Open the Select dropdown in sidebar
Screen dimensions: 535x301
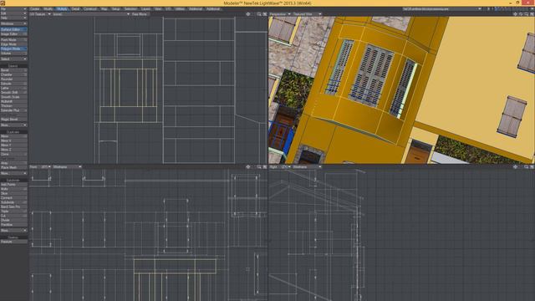pyautogui.click(x=13, y=59)
